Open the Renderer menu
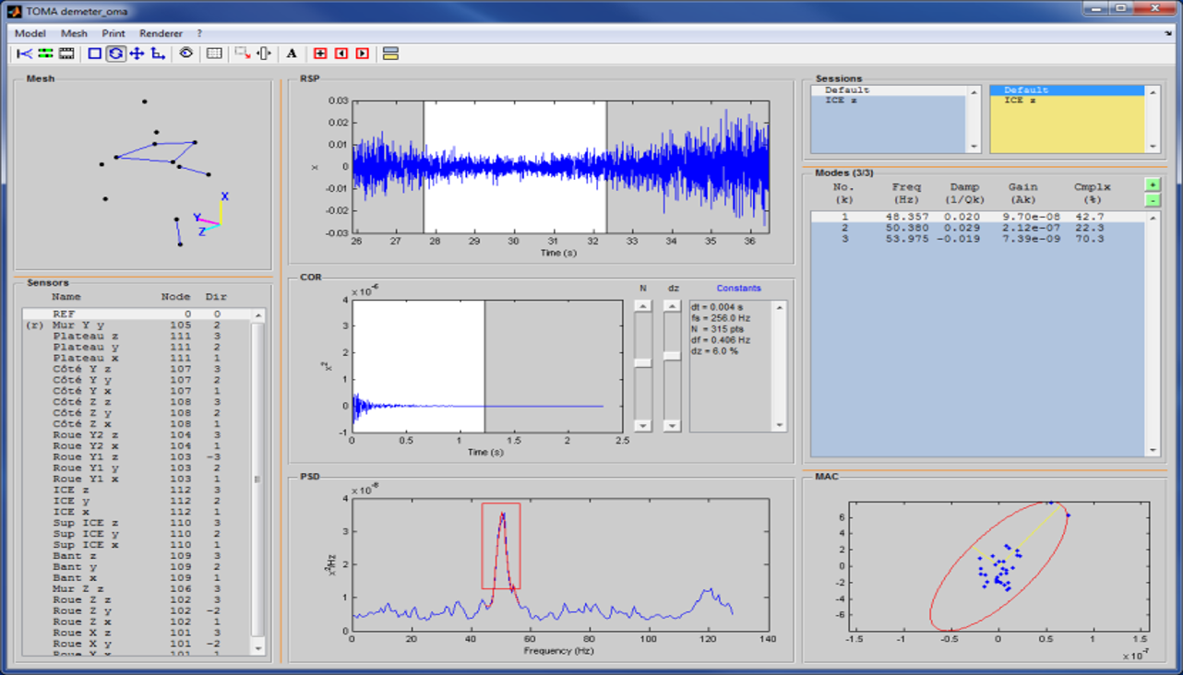The height and width of the screenshot is (675, 1183). (x=161, y=33)
